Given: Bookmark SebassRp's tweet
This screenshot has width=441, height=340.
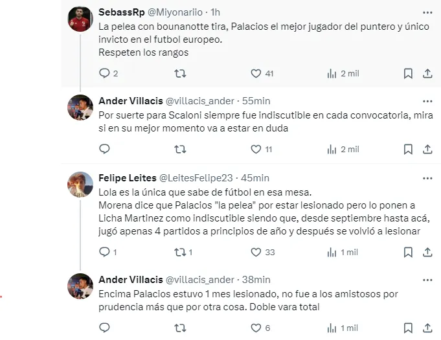Looking at the screenshot, I should tap(408, 74).
